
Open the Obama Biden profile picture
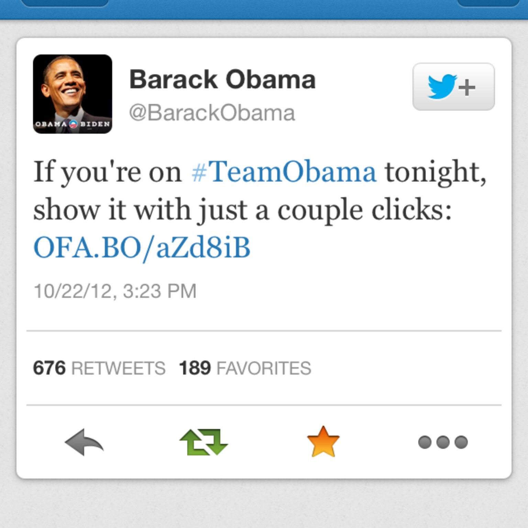point(73,94)
